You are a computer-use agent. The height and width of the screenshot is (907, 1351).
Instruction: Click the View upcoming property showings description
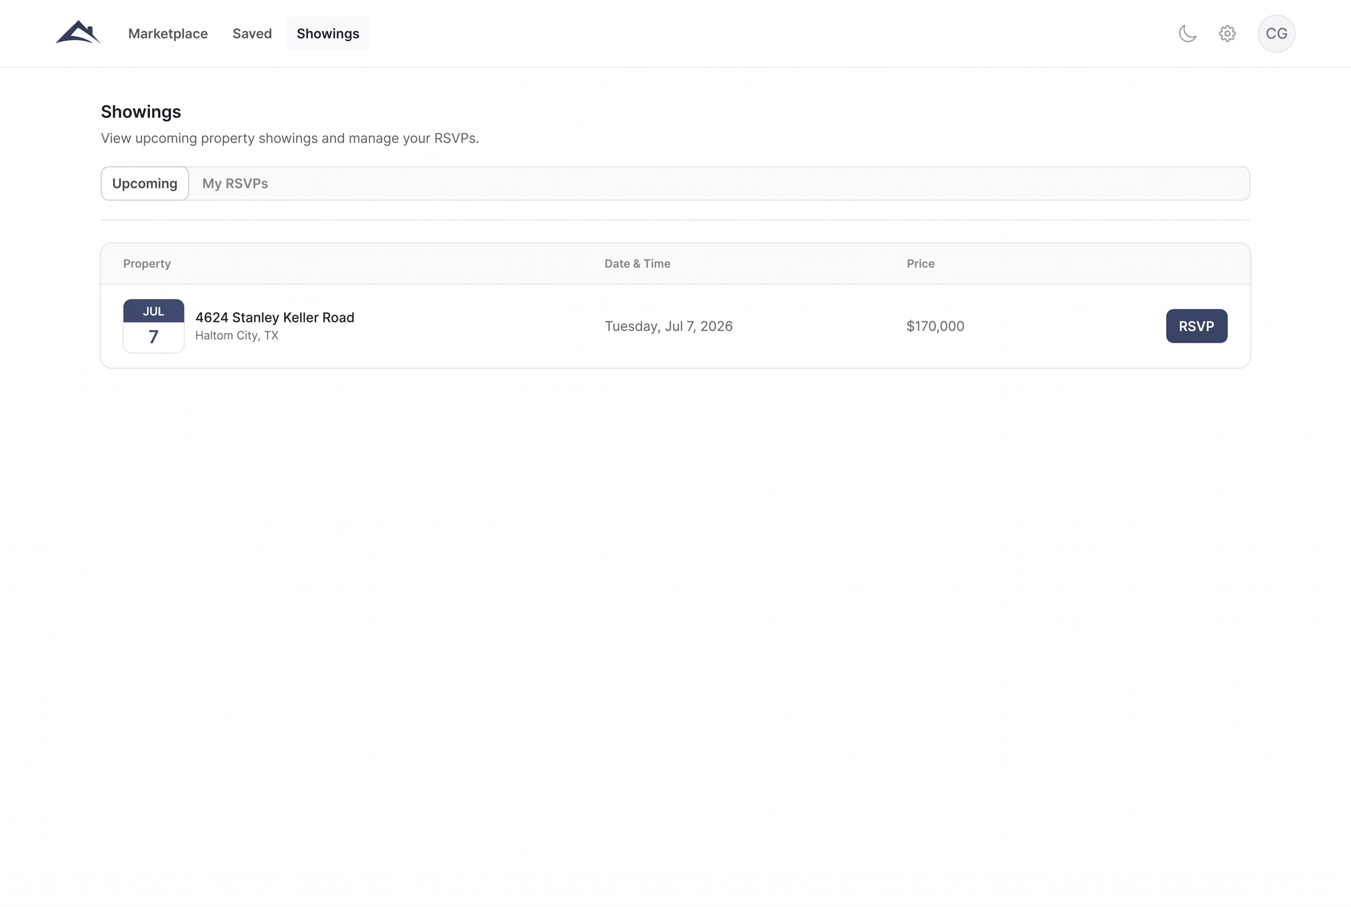click(x=290, y=139)
